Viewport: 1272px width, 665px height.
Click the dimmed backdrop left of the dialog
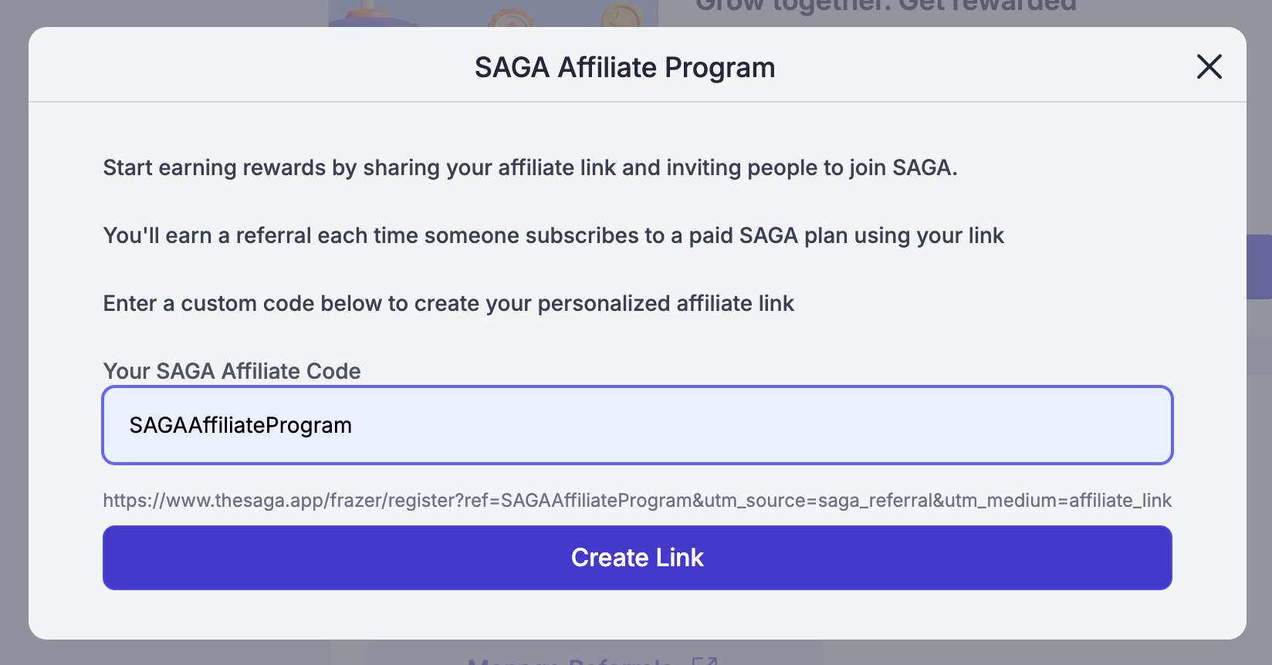point(14,332)
